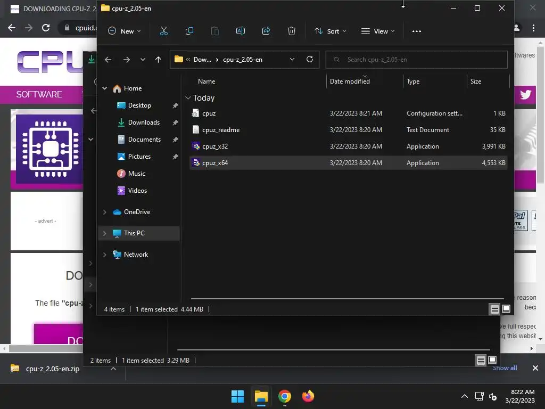Image resolution: width=545 pixels, height=409 pixels.
Task: Open cpu-z_2.05-en.zip in Chrome downloads bar
Action: (52, 369)
